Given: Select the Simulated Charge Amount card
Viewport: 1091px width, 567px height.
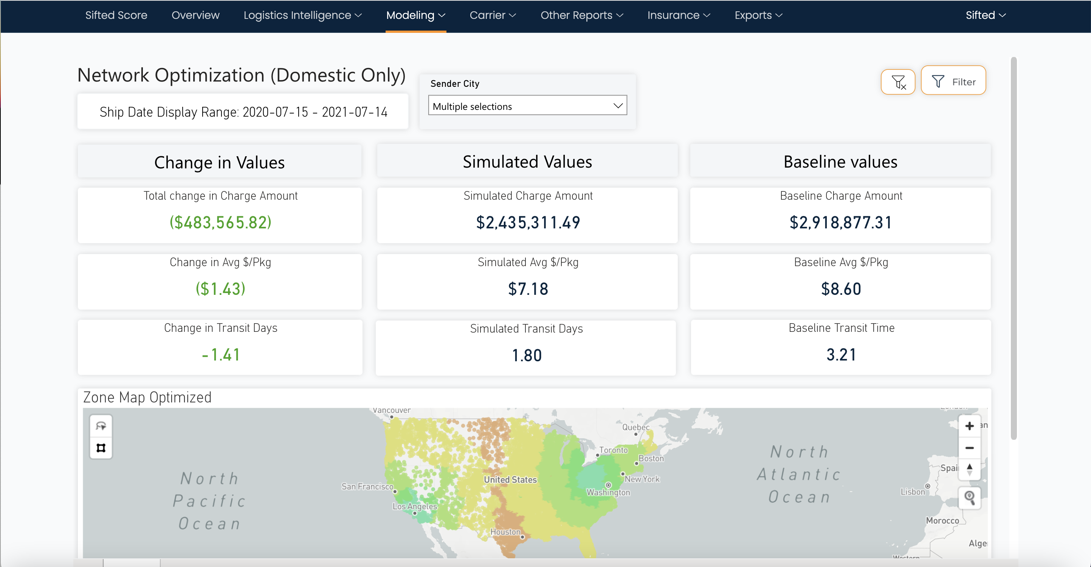Looking at the screenshot, I should (527, 215).
